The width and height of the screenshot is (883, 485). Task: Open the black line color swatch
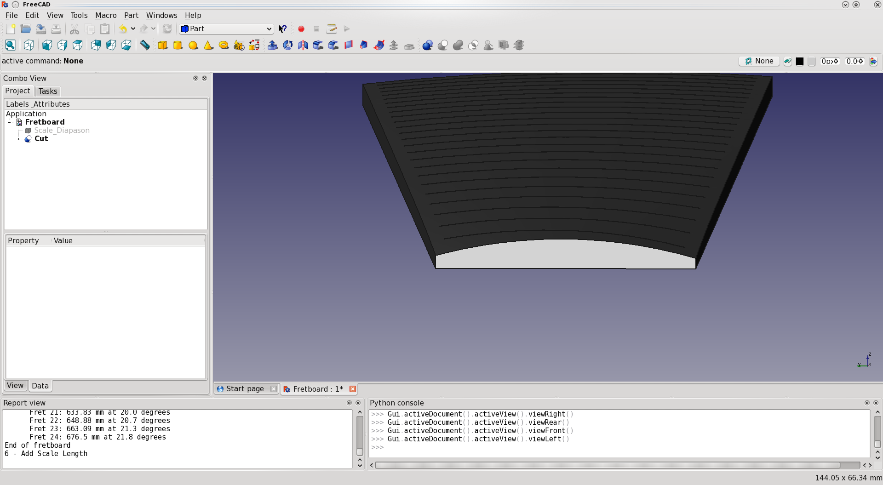pos(800,61)
